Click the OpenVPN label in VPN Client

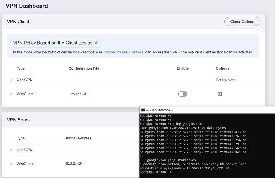[25, 80]
